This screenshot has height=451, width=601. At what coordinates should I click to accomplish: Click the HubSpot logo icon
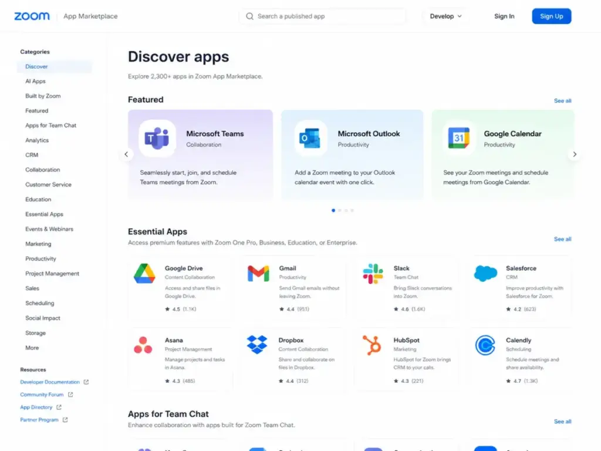[372, 345]
